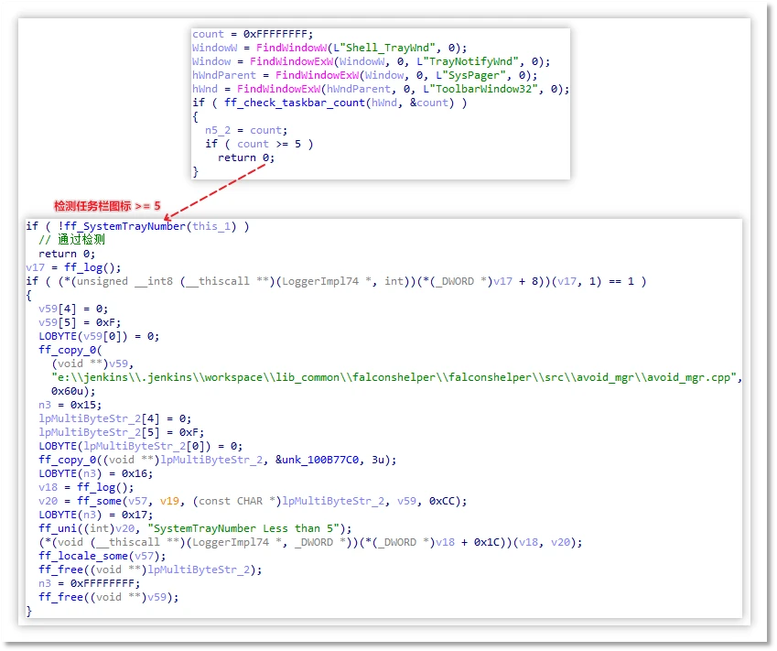Click 'LOBYTE(n3) = 0x16;' line
This screenshot has width=777, height=651.
(96, 474)
